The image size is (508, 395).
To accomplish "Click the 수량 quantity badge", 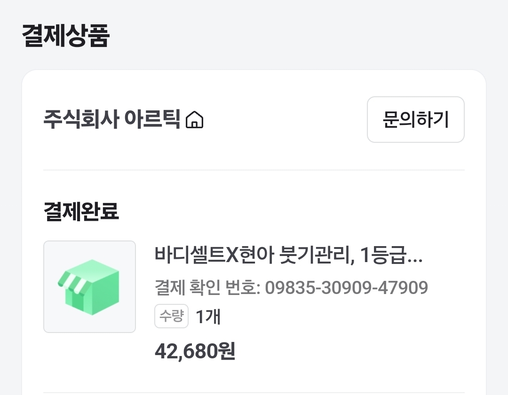I will point(171,317).
